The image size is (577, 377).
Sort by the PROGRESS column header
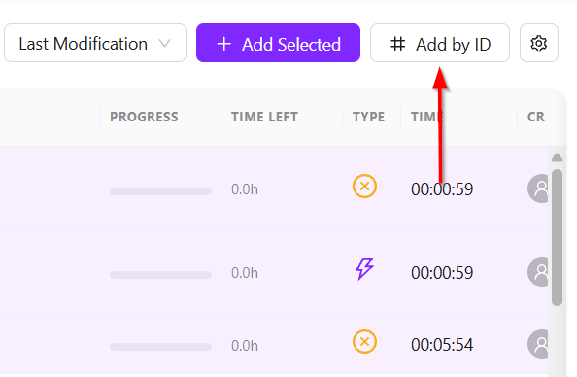144,117
